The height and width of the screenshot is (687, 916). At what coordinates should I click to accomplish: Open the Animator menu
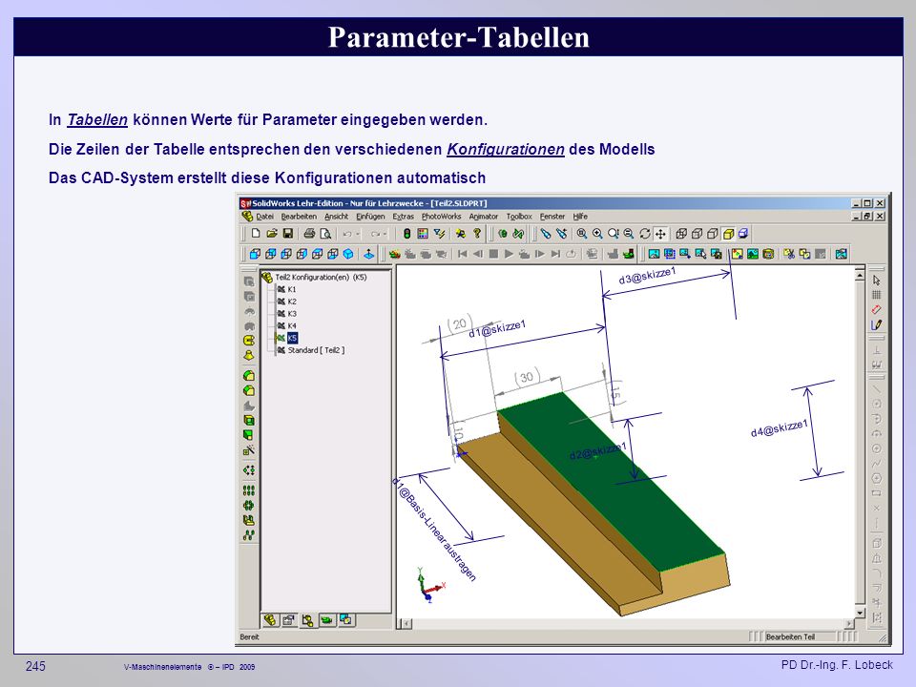click(483, 217)
